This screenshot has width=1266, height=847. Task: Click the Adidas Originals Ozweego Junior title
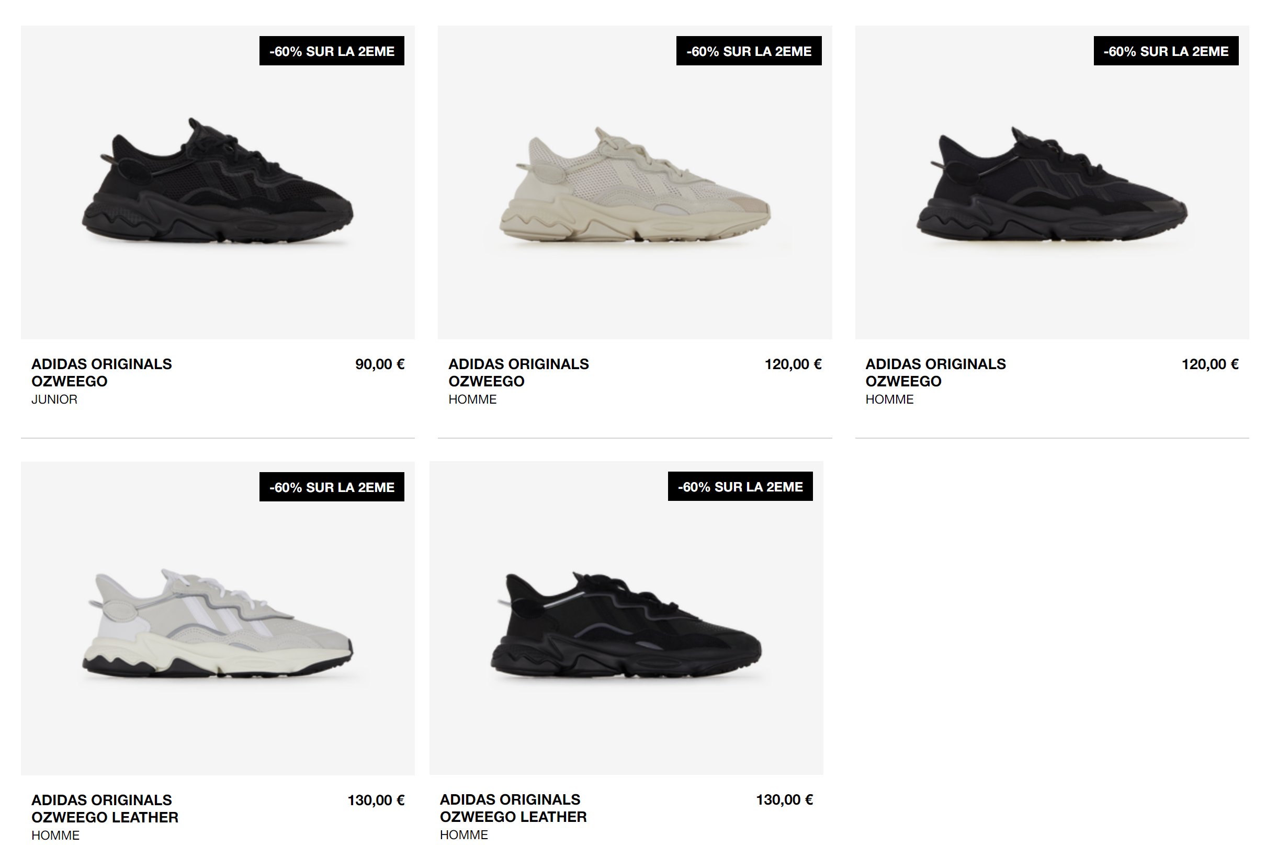pos(101,373)
